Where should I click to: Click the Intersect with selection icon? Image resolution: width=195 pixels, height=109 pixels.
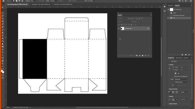pos(22,1)
